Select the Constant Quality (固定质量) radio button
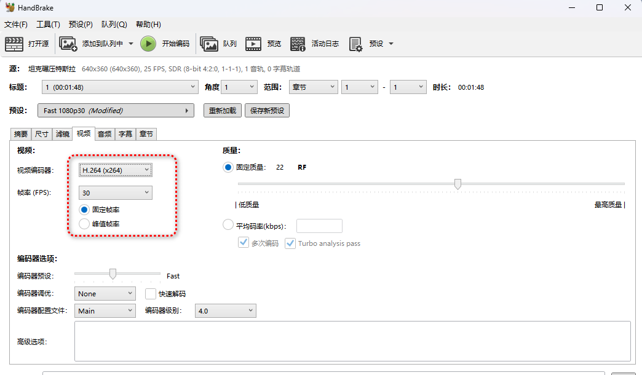The image size is (642, 375). 228,167
